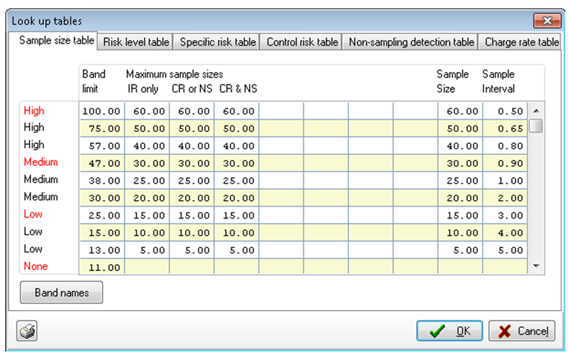The image size is (569, 355).
Task: Open the Non-sampling detection table tab
Action: [x=411, y=42]
